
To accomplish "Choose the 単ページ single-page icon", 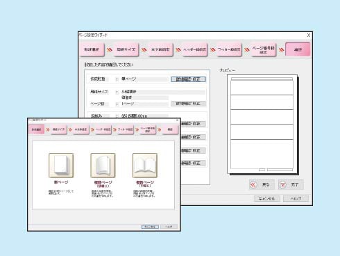I will 61,166.
